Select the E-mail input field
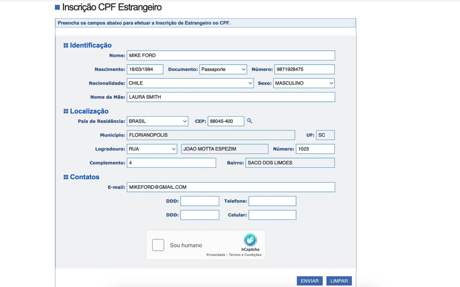This screenshot has width=460, height=287. [x=231, y=187]
